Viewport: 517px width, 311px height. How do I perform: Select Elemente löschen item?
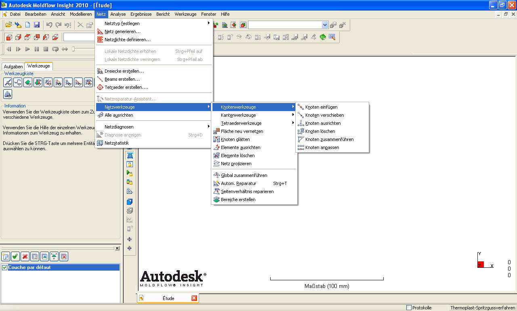254,155
